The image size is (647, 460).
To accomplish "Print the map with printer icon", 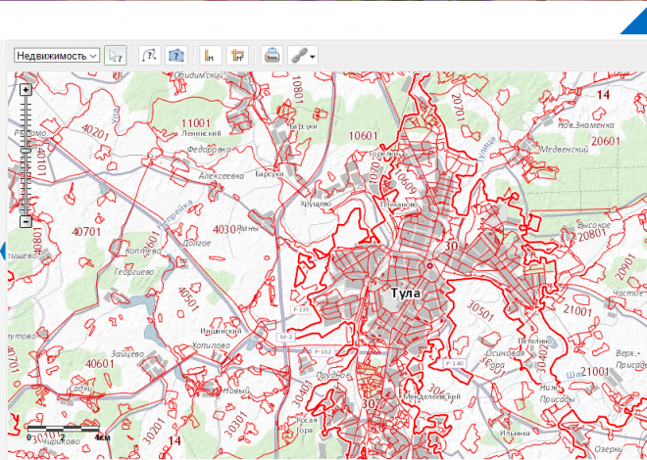I will pos(273,56).
